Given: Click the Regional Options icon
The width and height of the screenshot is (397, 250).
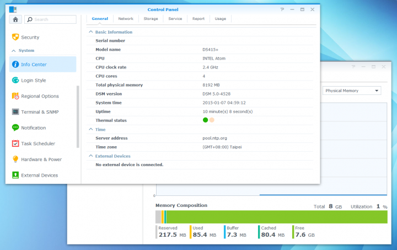Looking at the screenshot, I should coord(15,96).
